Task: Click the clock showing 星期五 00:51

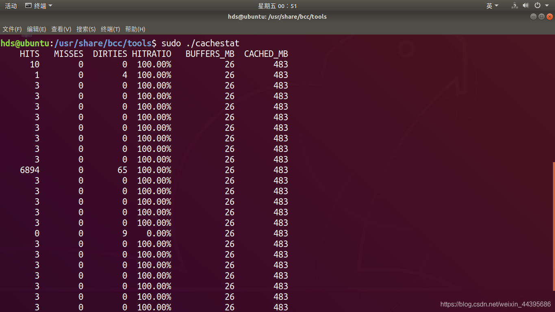Action: [277, 6]
